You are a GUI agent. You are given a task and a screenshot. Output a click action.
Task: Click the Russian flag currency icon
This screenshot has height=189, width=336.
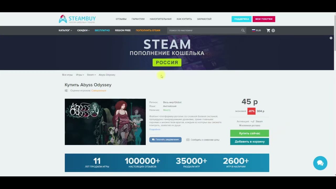tap(254, 30)
